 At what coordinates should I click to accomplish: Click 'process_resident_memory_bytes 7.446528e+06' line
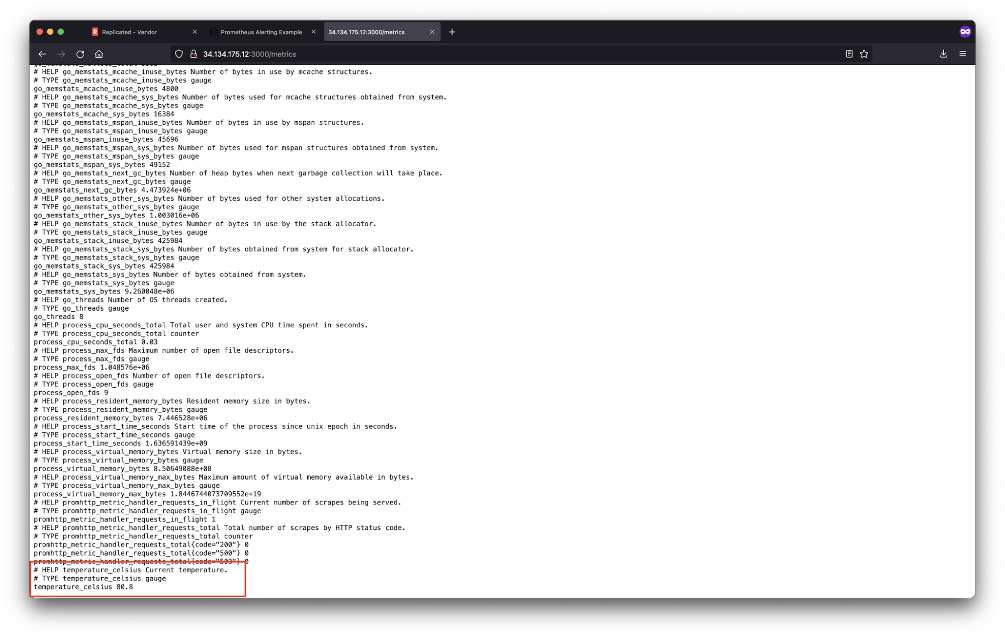121,418
